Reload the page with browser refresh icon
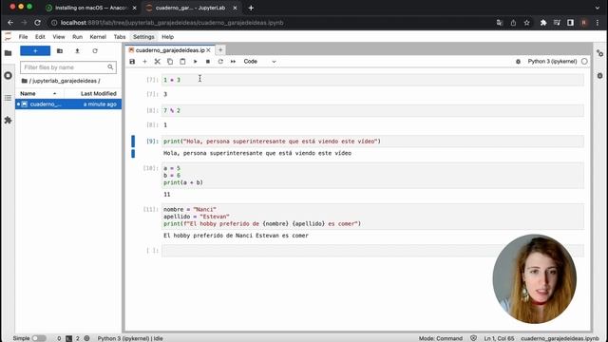The image size is (608, 342). point(37,23)
